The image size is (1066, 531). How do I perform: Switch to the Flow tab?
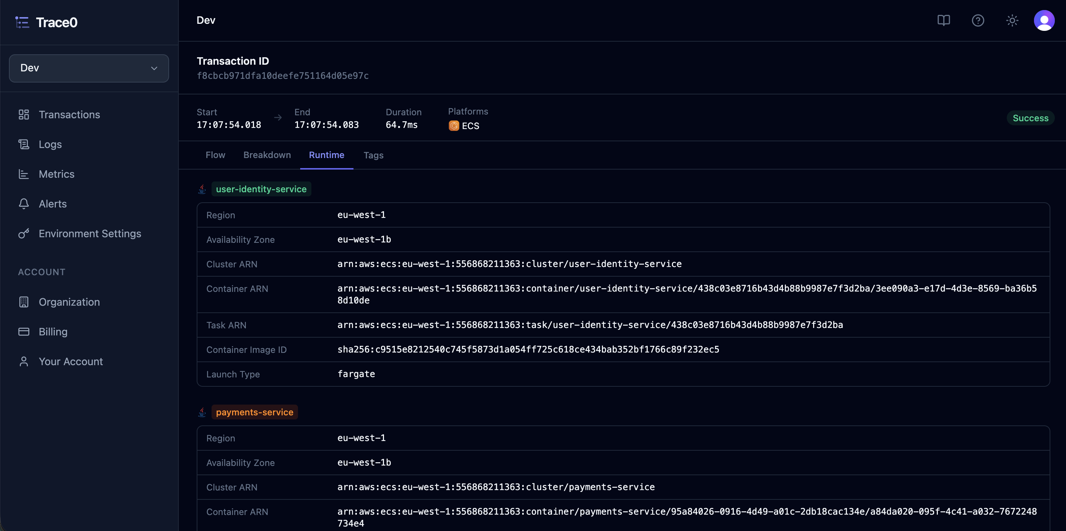[x=215, y=155]
